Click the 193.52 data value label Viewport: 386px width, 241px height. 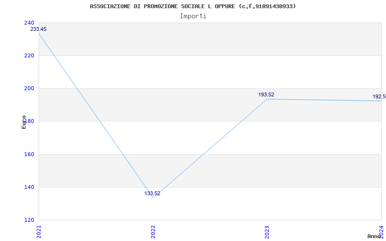pyautogui.click(x=266, y=95)
